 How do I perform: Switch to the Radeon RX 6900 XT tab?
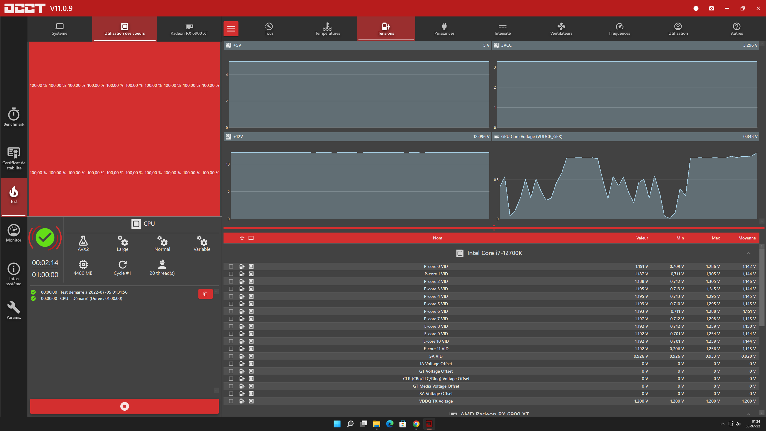[x=189, y=29]
